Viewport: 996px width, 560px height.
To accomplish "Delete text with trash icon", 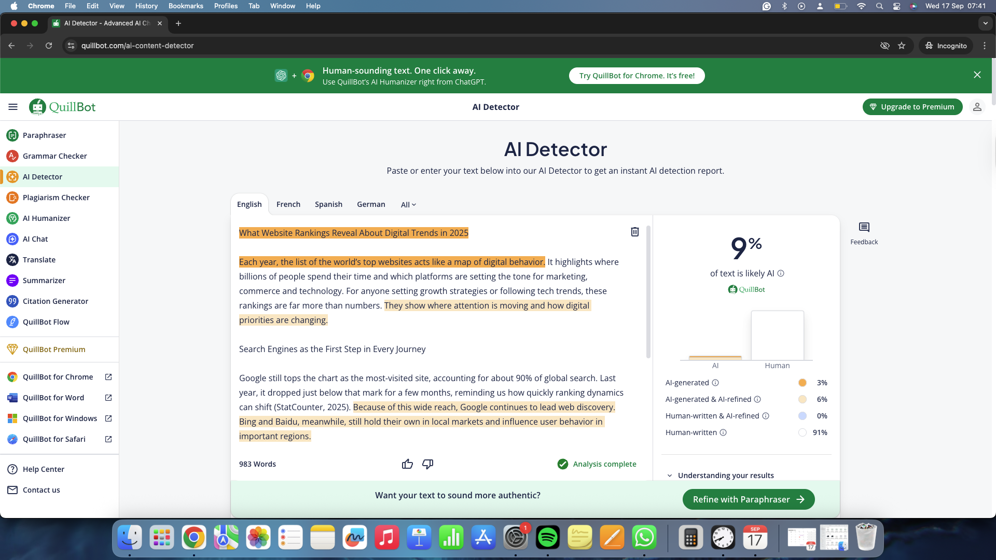I will point(634,232).
